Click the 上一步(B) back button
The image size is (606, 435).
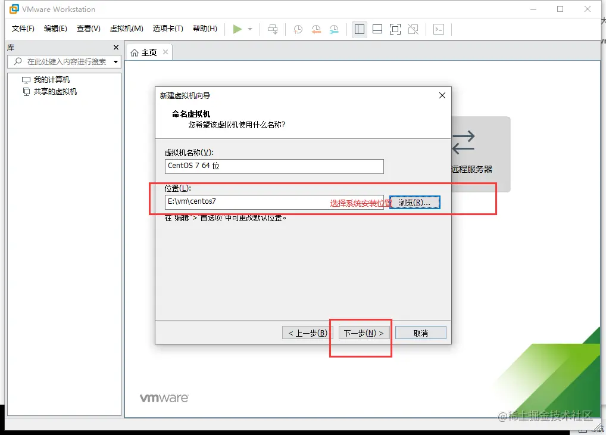coord(308,333)
